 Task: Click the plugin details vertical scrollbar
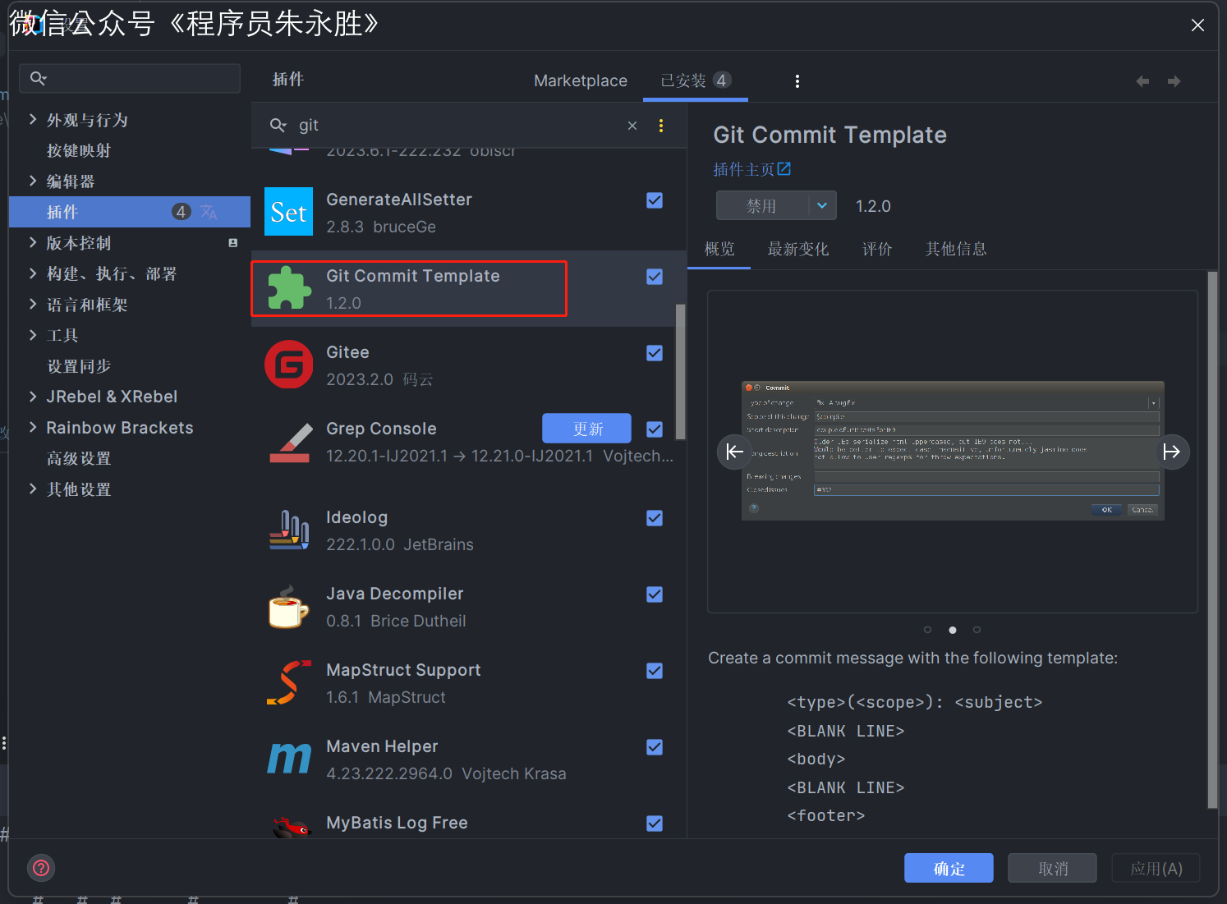1212,540
